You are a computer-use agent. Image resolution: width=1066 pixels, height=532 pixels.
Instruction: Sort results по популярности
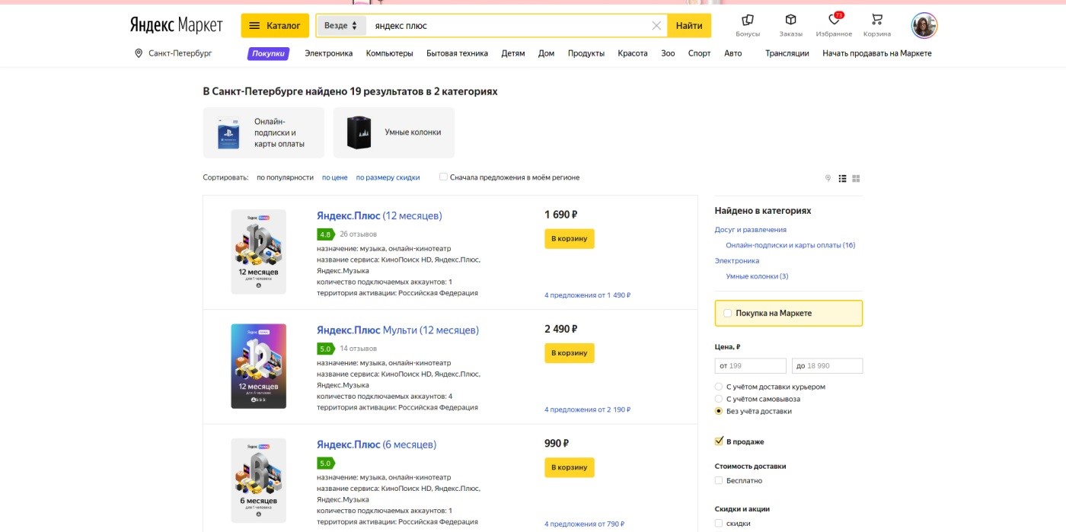point(285,177)
